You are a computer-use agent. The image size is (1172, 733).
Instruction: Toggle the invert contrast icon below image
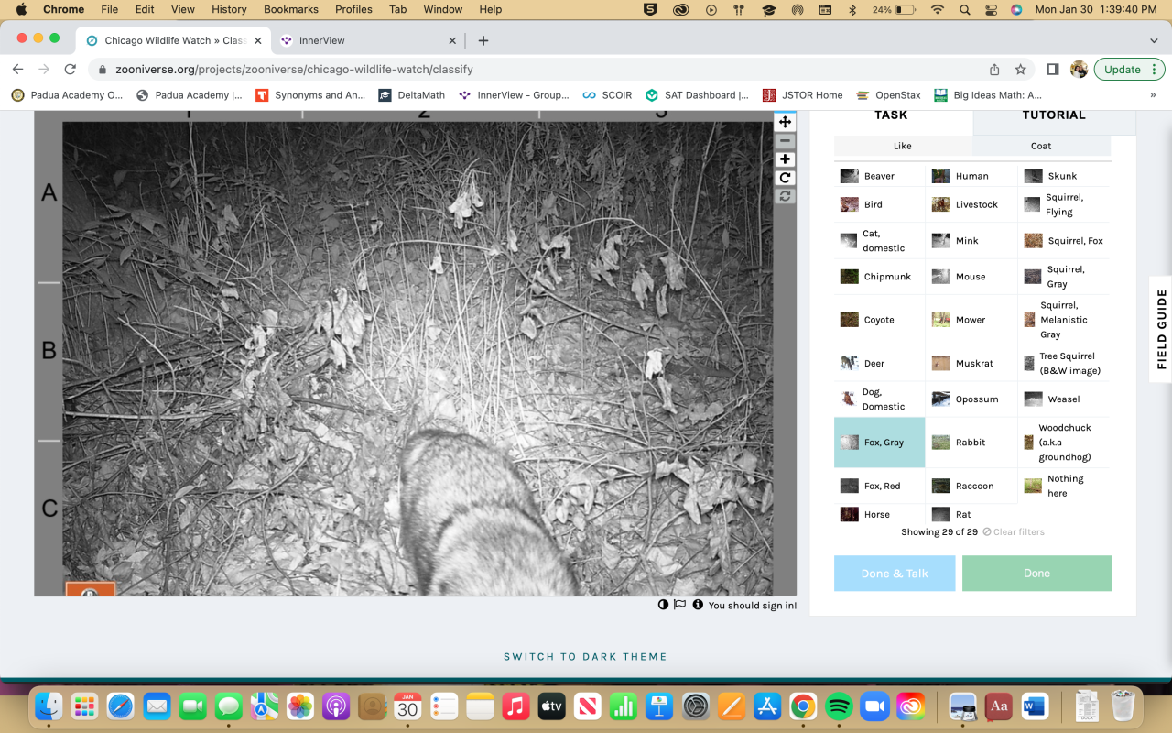coord(663,605)
